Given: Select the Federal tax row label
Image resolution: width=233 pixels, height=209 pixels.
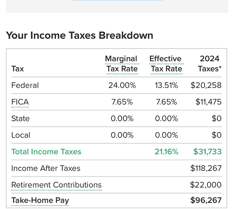Looking at the screenshot, I should (25, 85).
